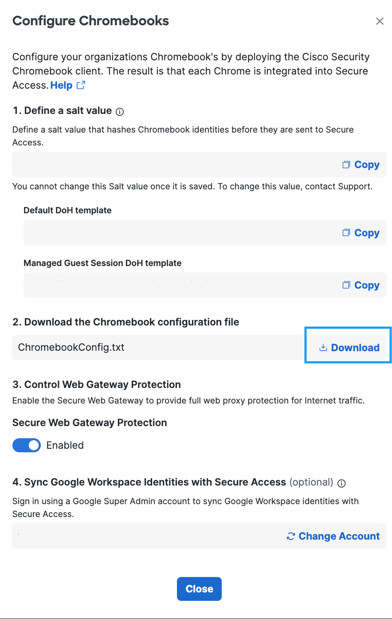
Task: Click the copy icon for Default DoH template
Action: point(346,233)
